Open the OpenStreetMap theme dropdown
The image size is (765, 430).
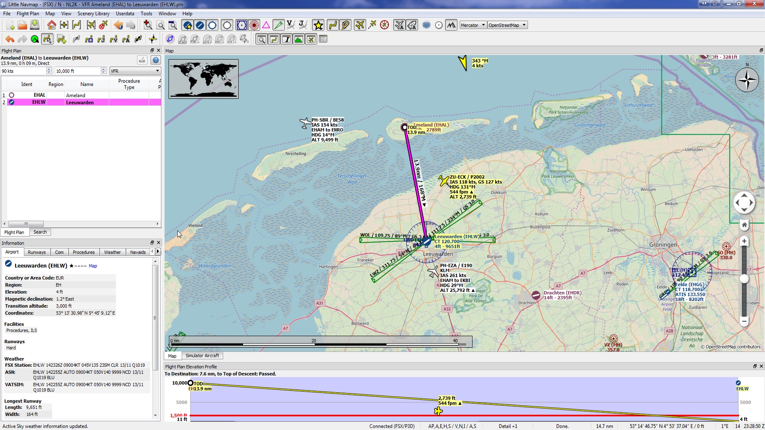507,25
